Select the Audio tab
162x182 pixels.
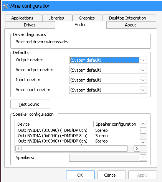(x=81, y=25)
